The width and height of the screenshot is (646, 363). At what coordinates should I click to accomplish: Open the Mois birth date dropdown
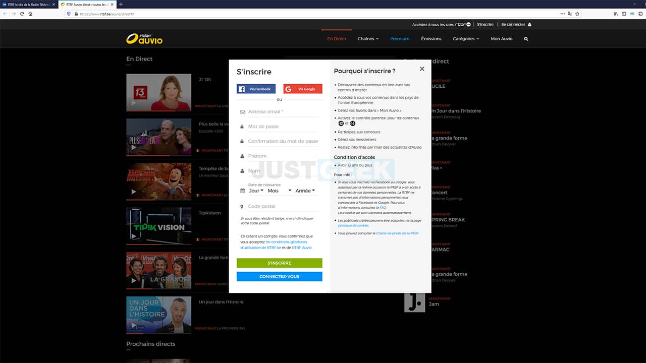279,191
